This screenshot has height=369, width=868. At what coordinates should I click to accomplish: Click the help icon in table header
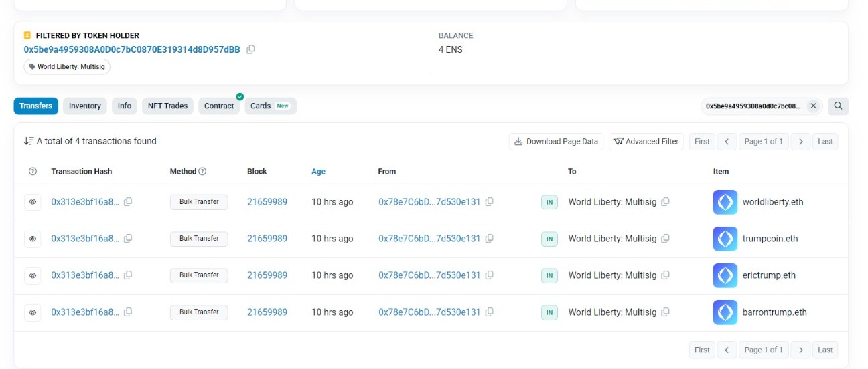33,172
